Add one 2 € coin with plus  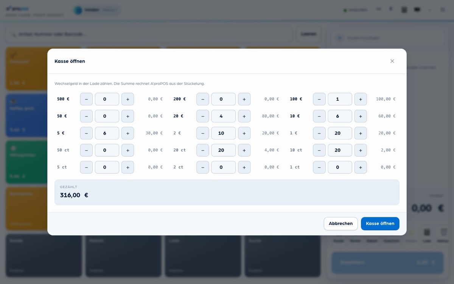244,133
